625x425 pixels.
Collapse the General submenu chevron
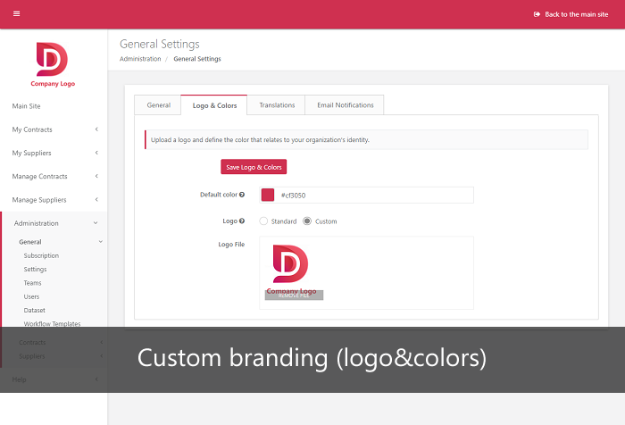click(x=100, y=242)
